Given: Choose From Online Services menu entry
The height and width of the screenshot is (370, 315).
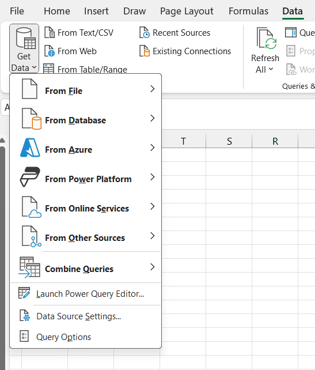Looking at the screenshot, I should pos(86,207).
